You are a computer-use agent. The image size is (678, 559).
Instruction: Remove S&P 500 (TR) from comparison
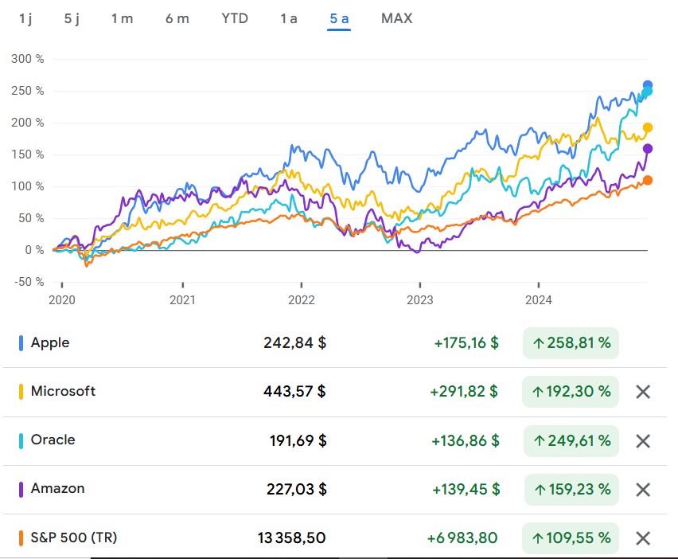point(643,538)
